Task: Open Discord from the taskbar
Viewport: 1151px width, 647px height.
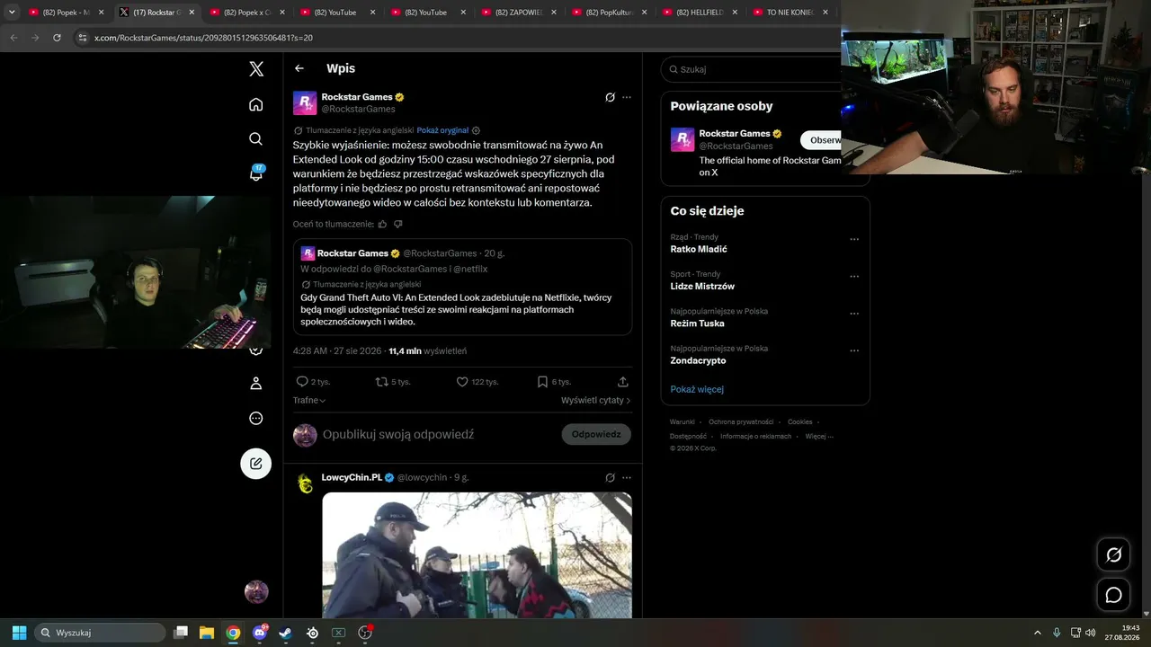Action: coord(260,633)
